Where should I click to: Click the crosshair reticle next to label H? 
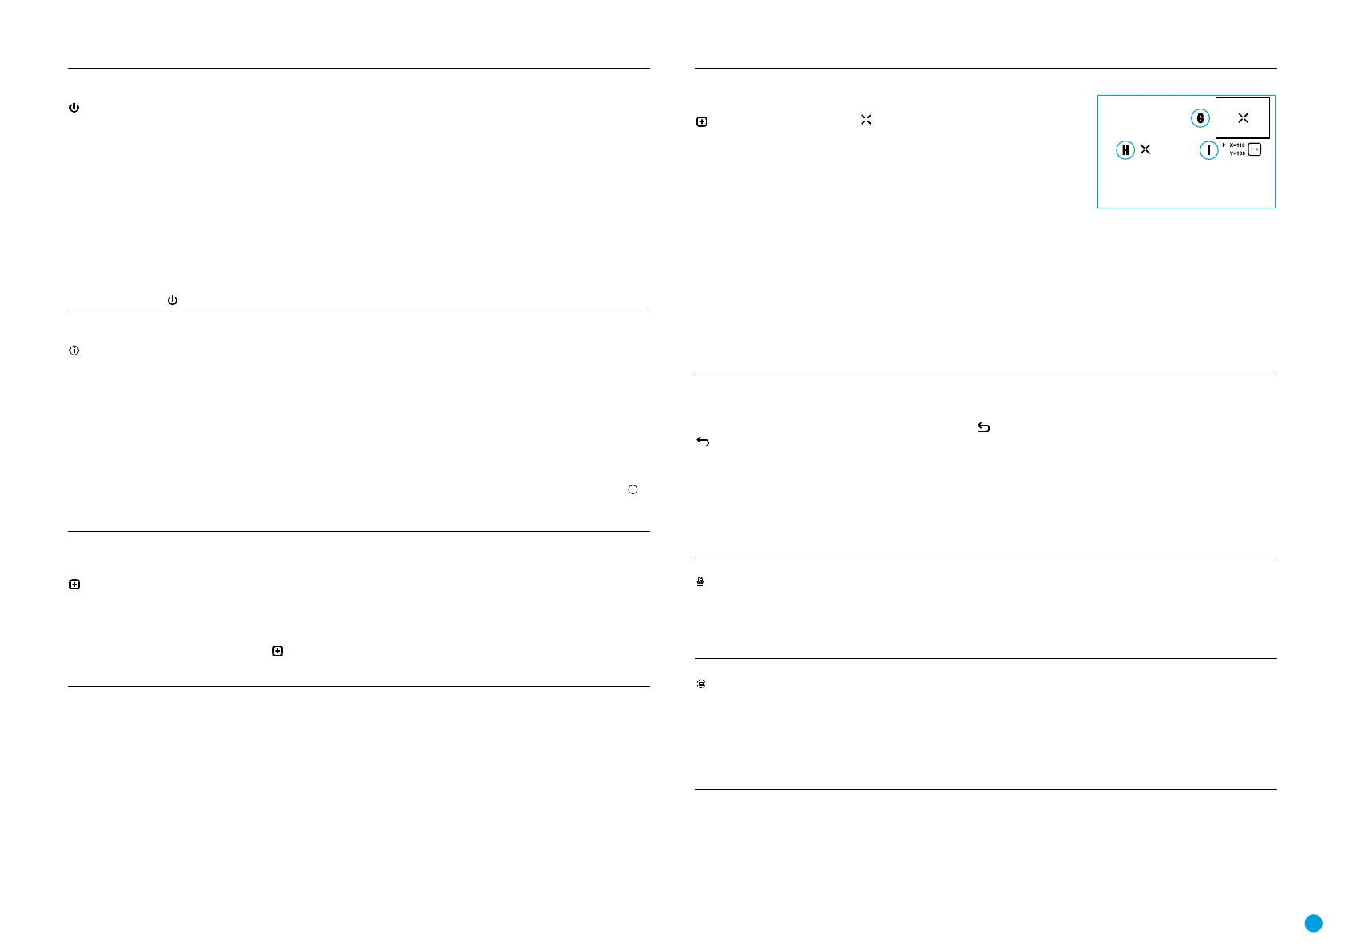click(1145, 149)
